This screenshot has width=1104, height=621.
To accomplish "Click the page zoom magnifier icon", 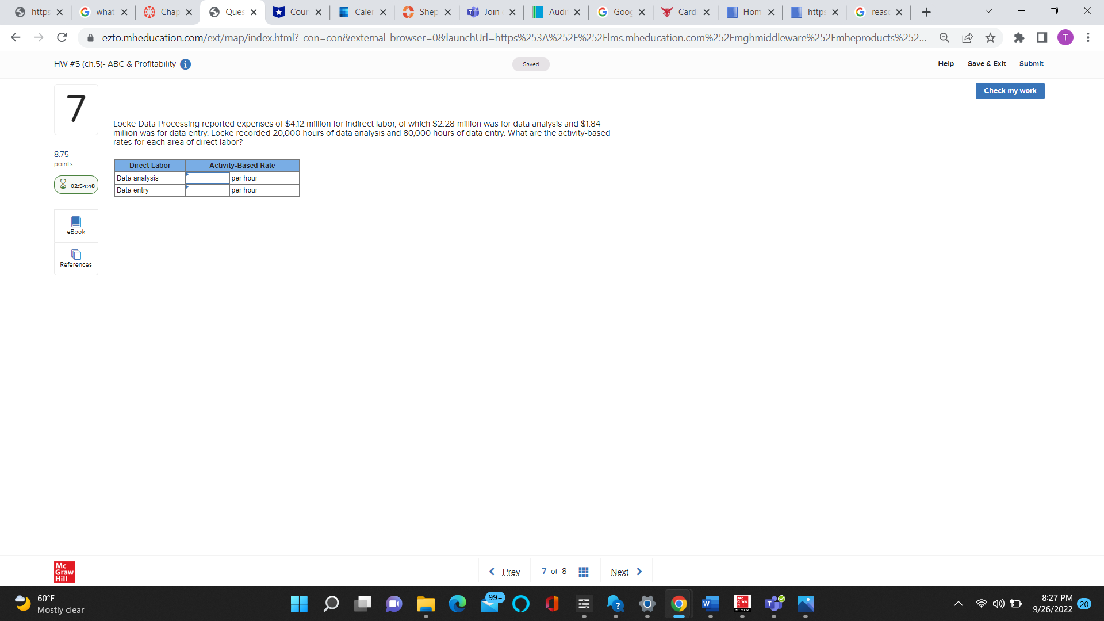I will pyautogui.click(x=944, y=38).
